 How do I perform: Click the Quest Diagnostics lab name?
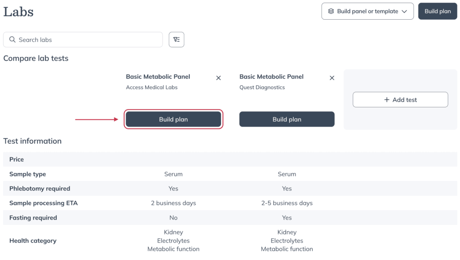pyautogui.click(x=262, y=88)
